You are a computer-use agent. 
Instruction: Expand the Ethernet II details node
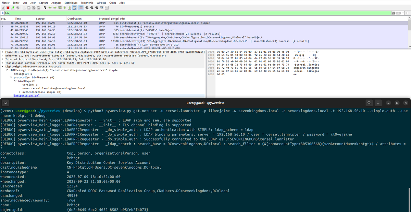pyautogui.click(x=2, y=55)
